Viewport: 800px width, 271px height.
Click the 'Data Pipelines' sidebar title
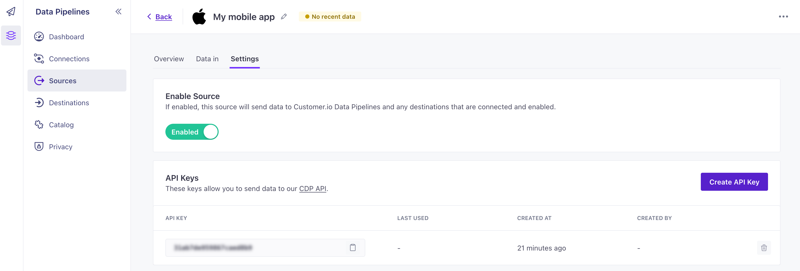62,12
